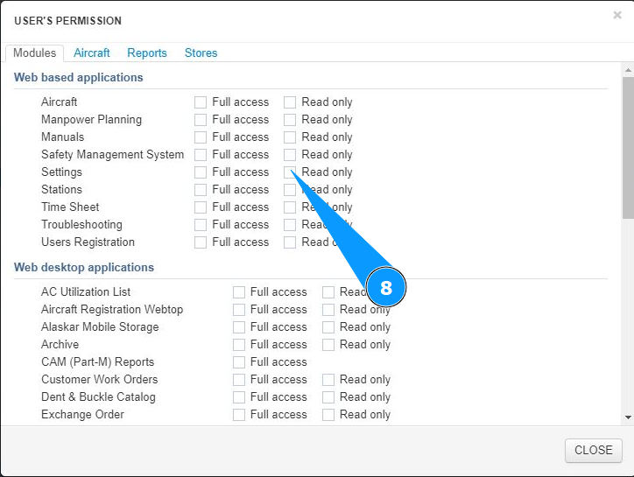Check Read only for Customer Work Orders
This screenshot has height=477, width=634.
point(328,380)
